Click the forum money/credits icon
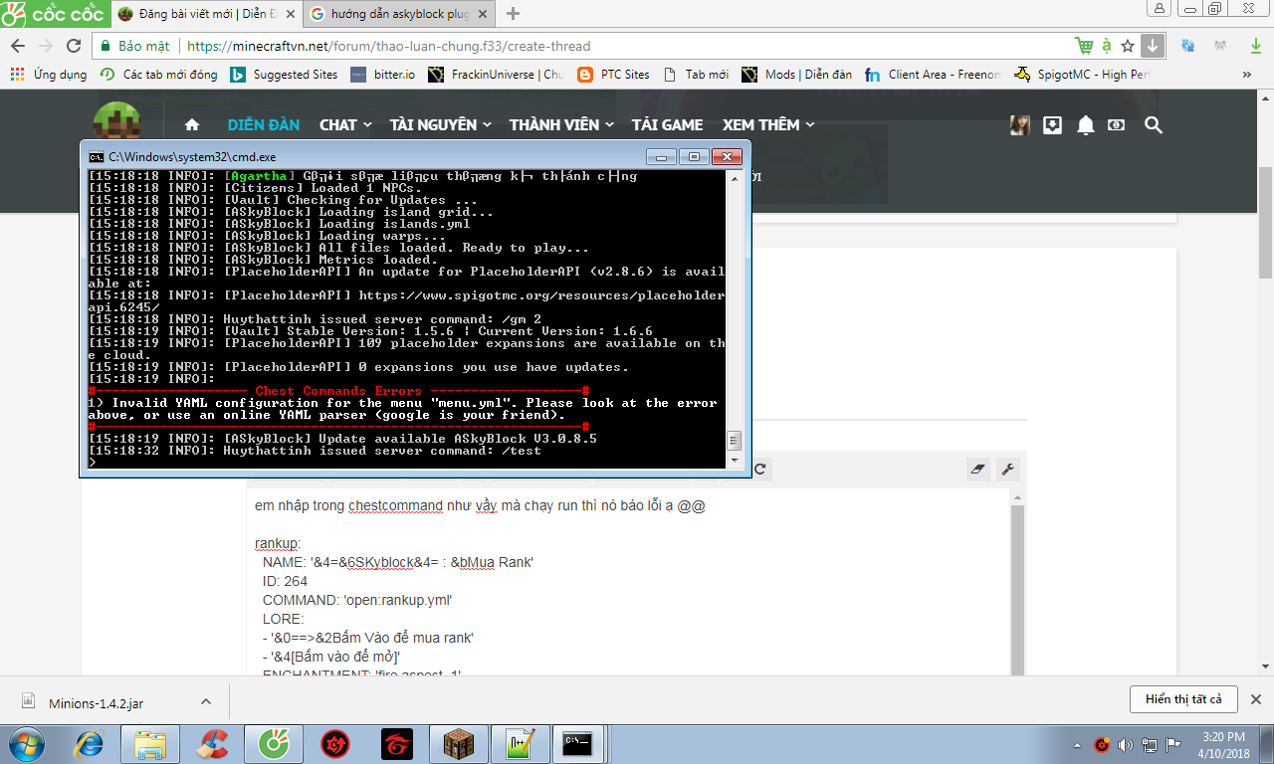 coord(1117,124)
